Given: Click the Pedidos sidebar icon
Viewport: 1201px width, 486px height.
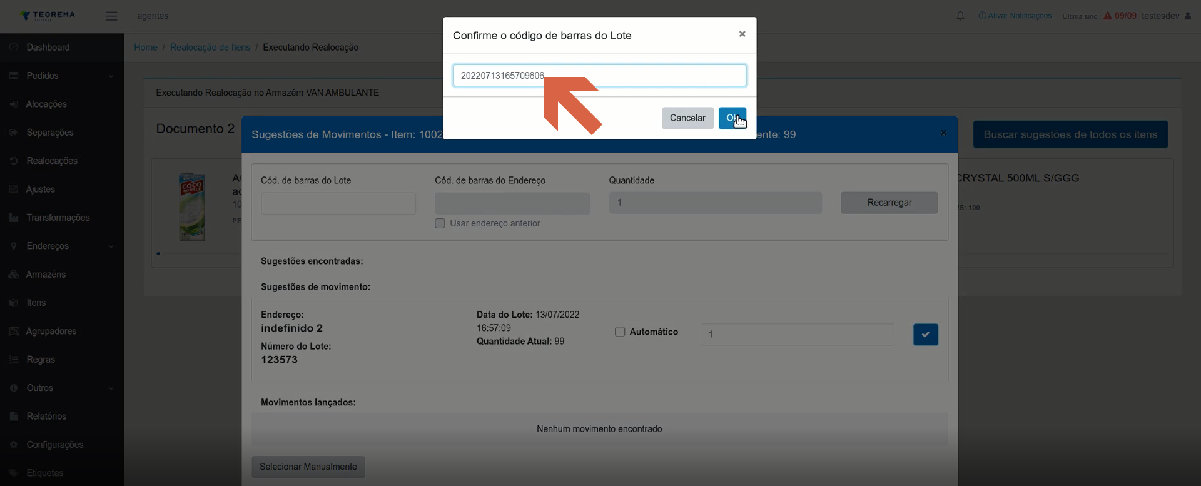Looking at the screenshot, I should coord(14,76).
